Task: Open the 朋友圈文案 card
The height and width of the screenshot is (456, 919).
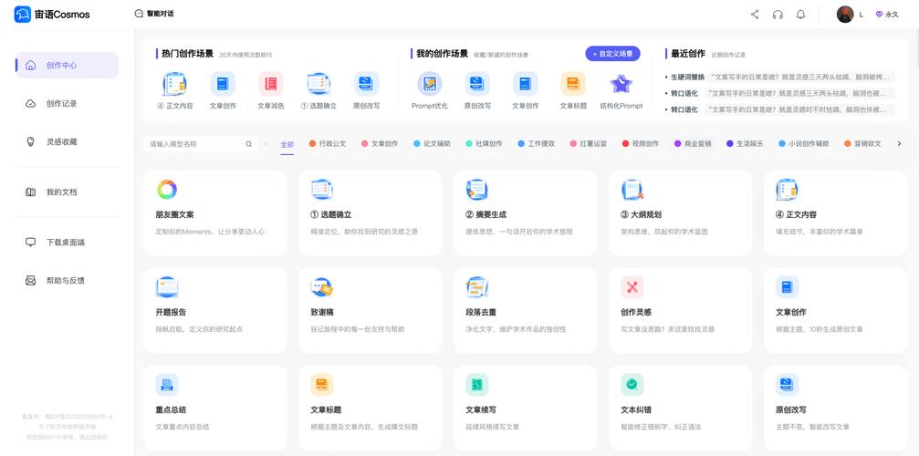Action: pyautogui.click(x=214, y=212)
